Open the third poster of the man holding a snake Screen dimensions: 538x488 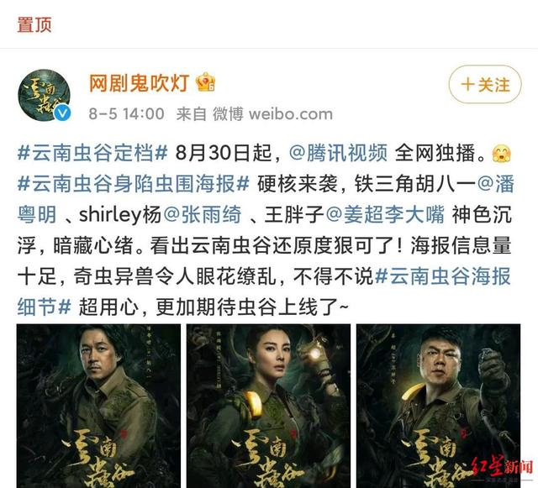coord(439,406)
